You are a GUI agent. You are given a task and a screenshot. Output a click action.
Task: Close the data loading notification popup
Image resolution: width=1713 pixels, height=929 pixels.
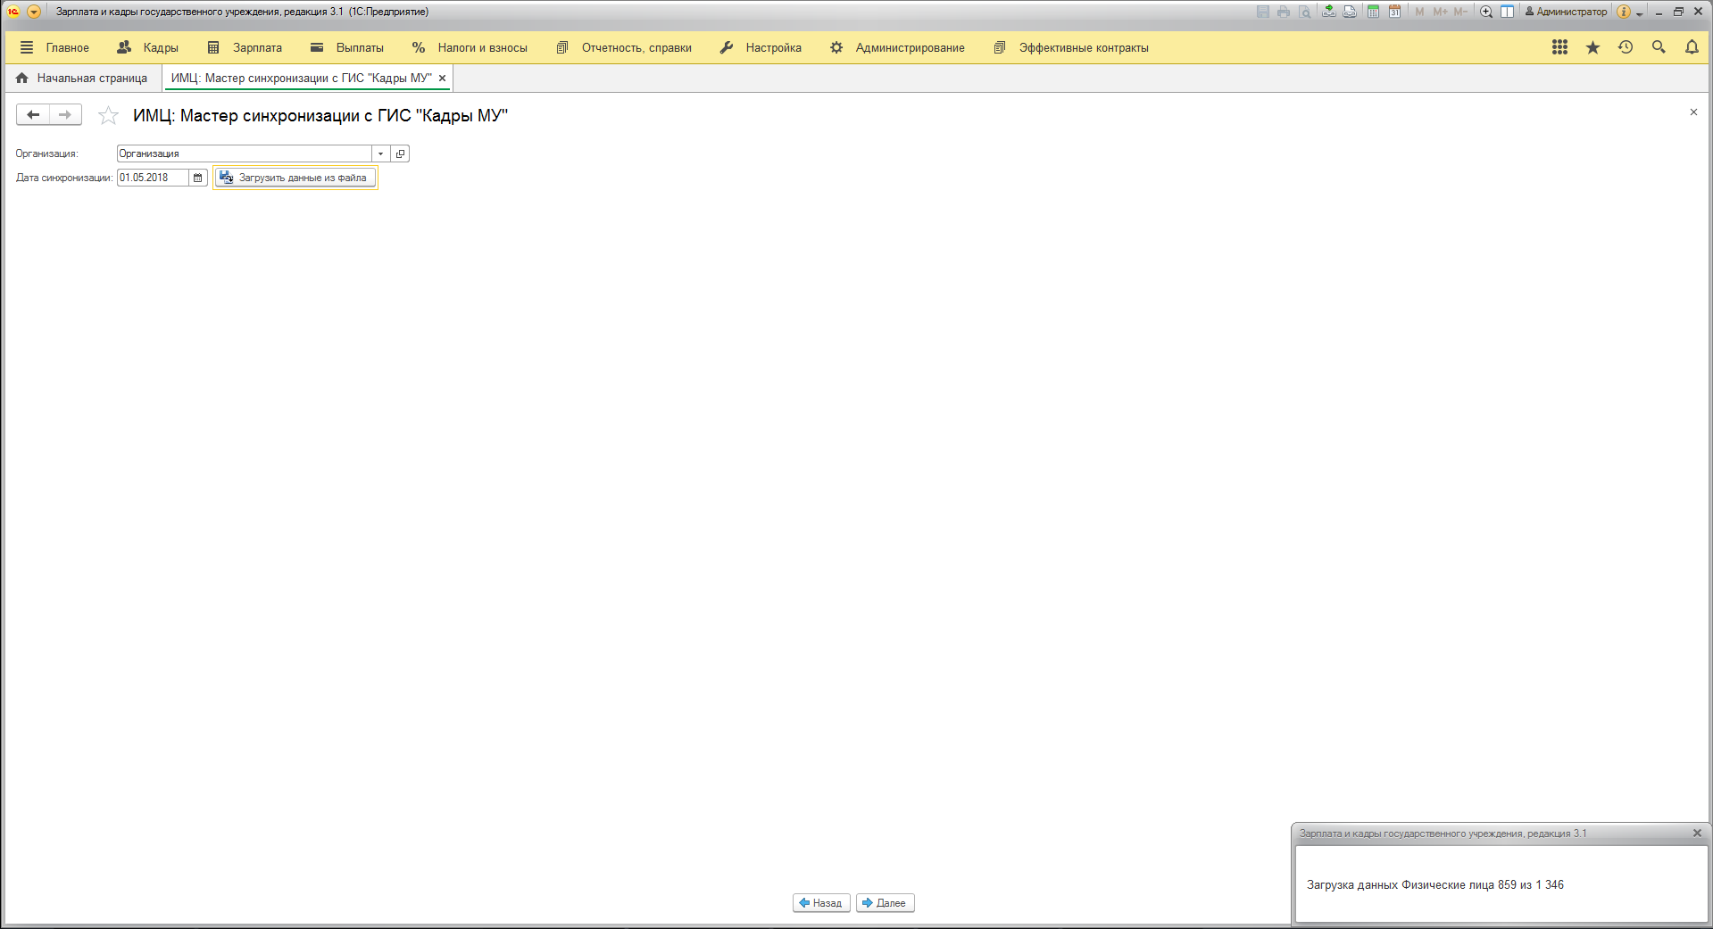tap(1697, 833)
